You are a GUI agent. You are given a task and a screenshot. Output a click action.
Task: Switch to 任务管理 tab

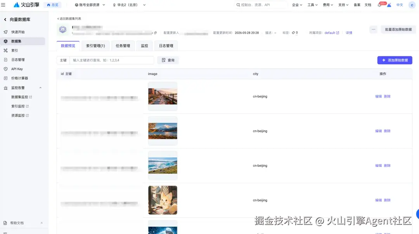(123, 46)
